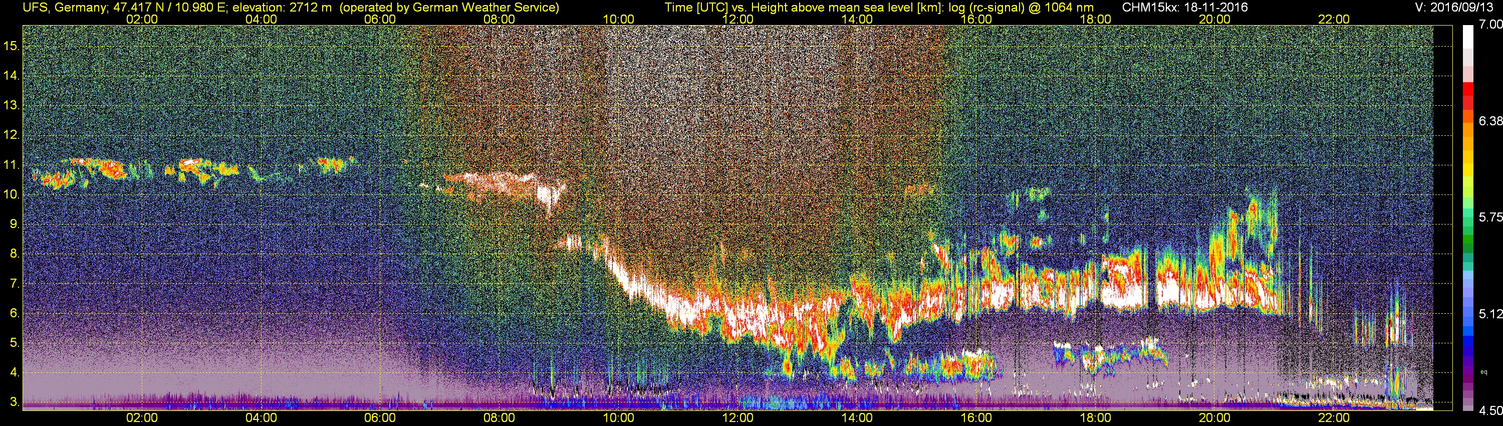Click the 16:00 label on the top time axis

(x=976, y=19)
